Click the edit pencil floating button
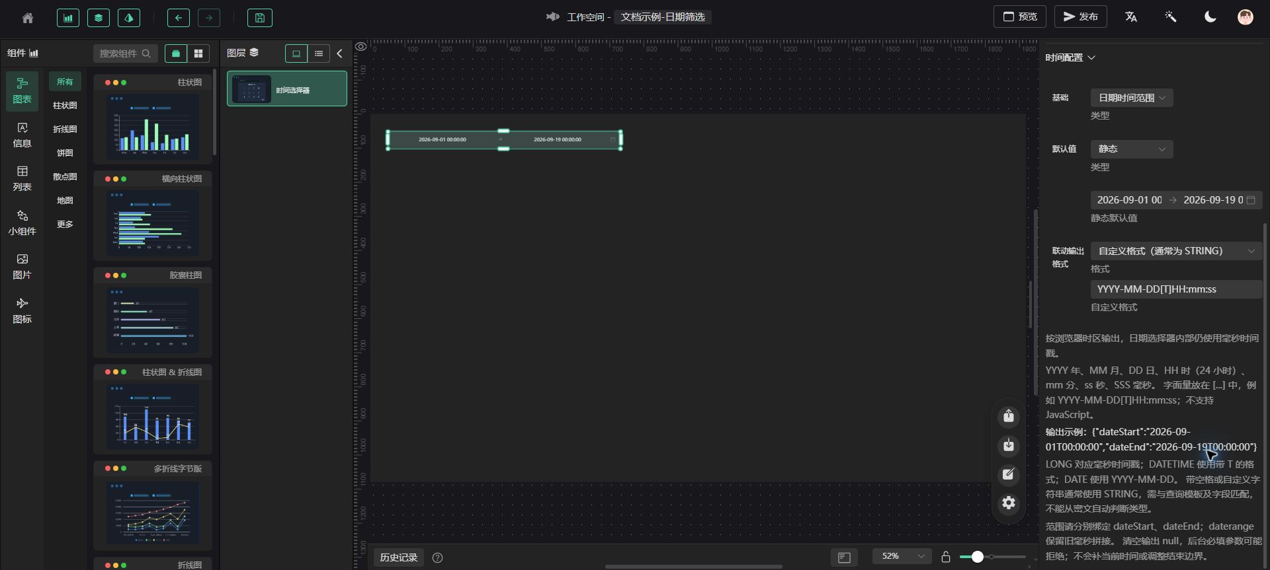The image size is (1270, 570). pyautogui.click(x=1009, y=474)
